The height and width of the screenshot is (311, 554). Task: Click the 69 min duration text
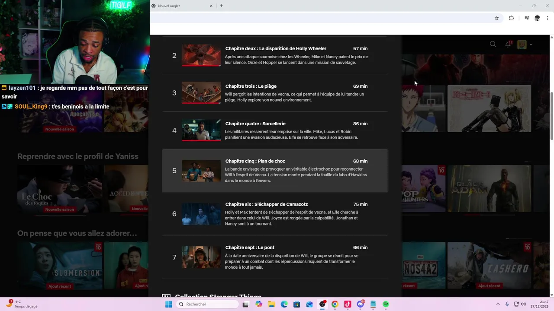(360, 86)
